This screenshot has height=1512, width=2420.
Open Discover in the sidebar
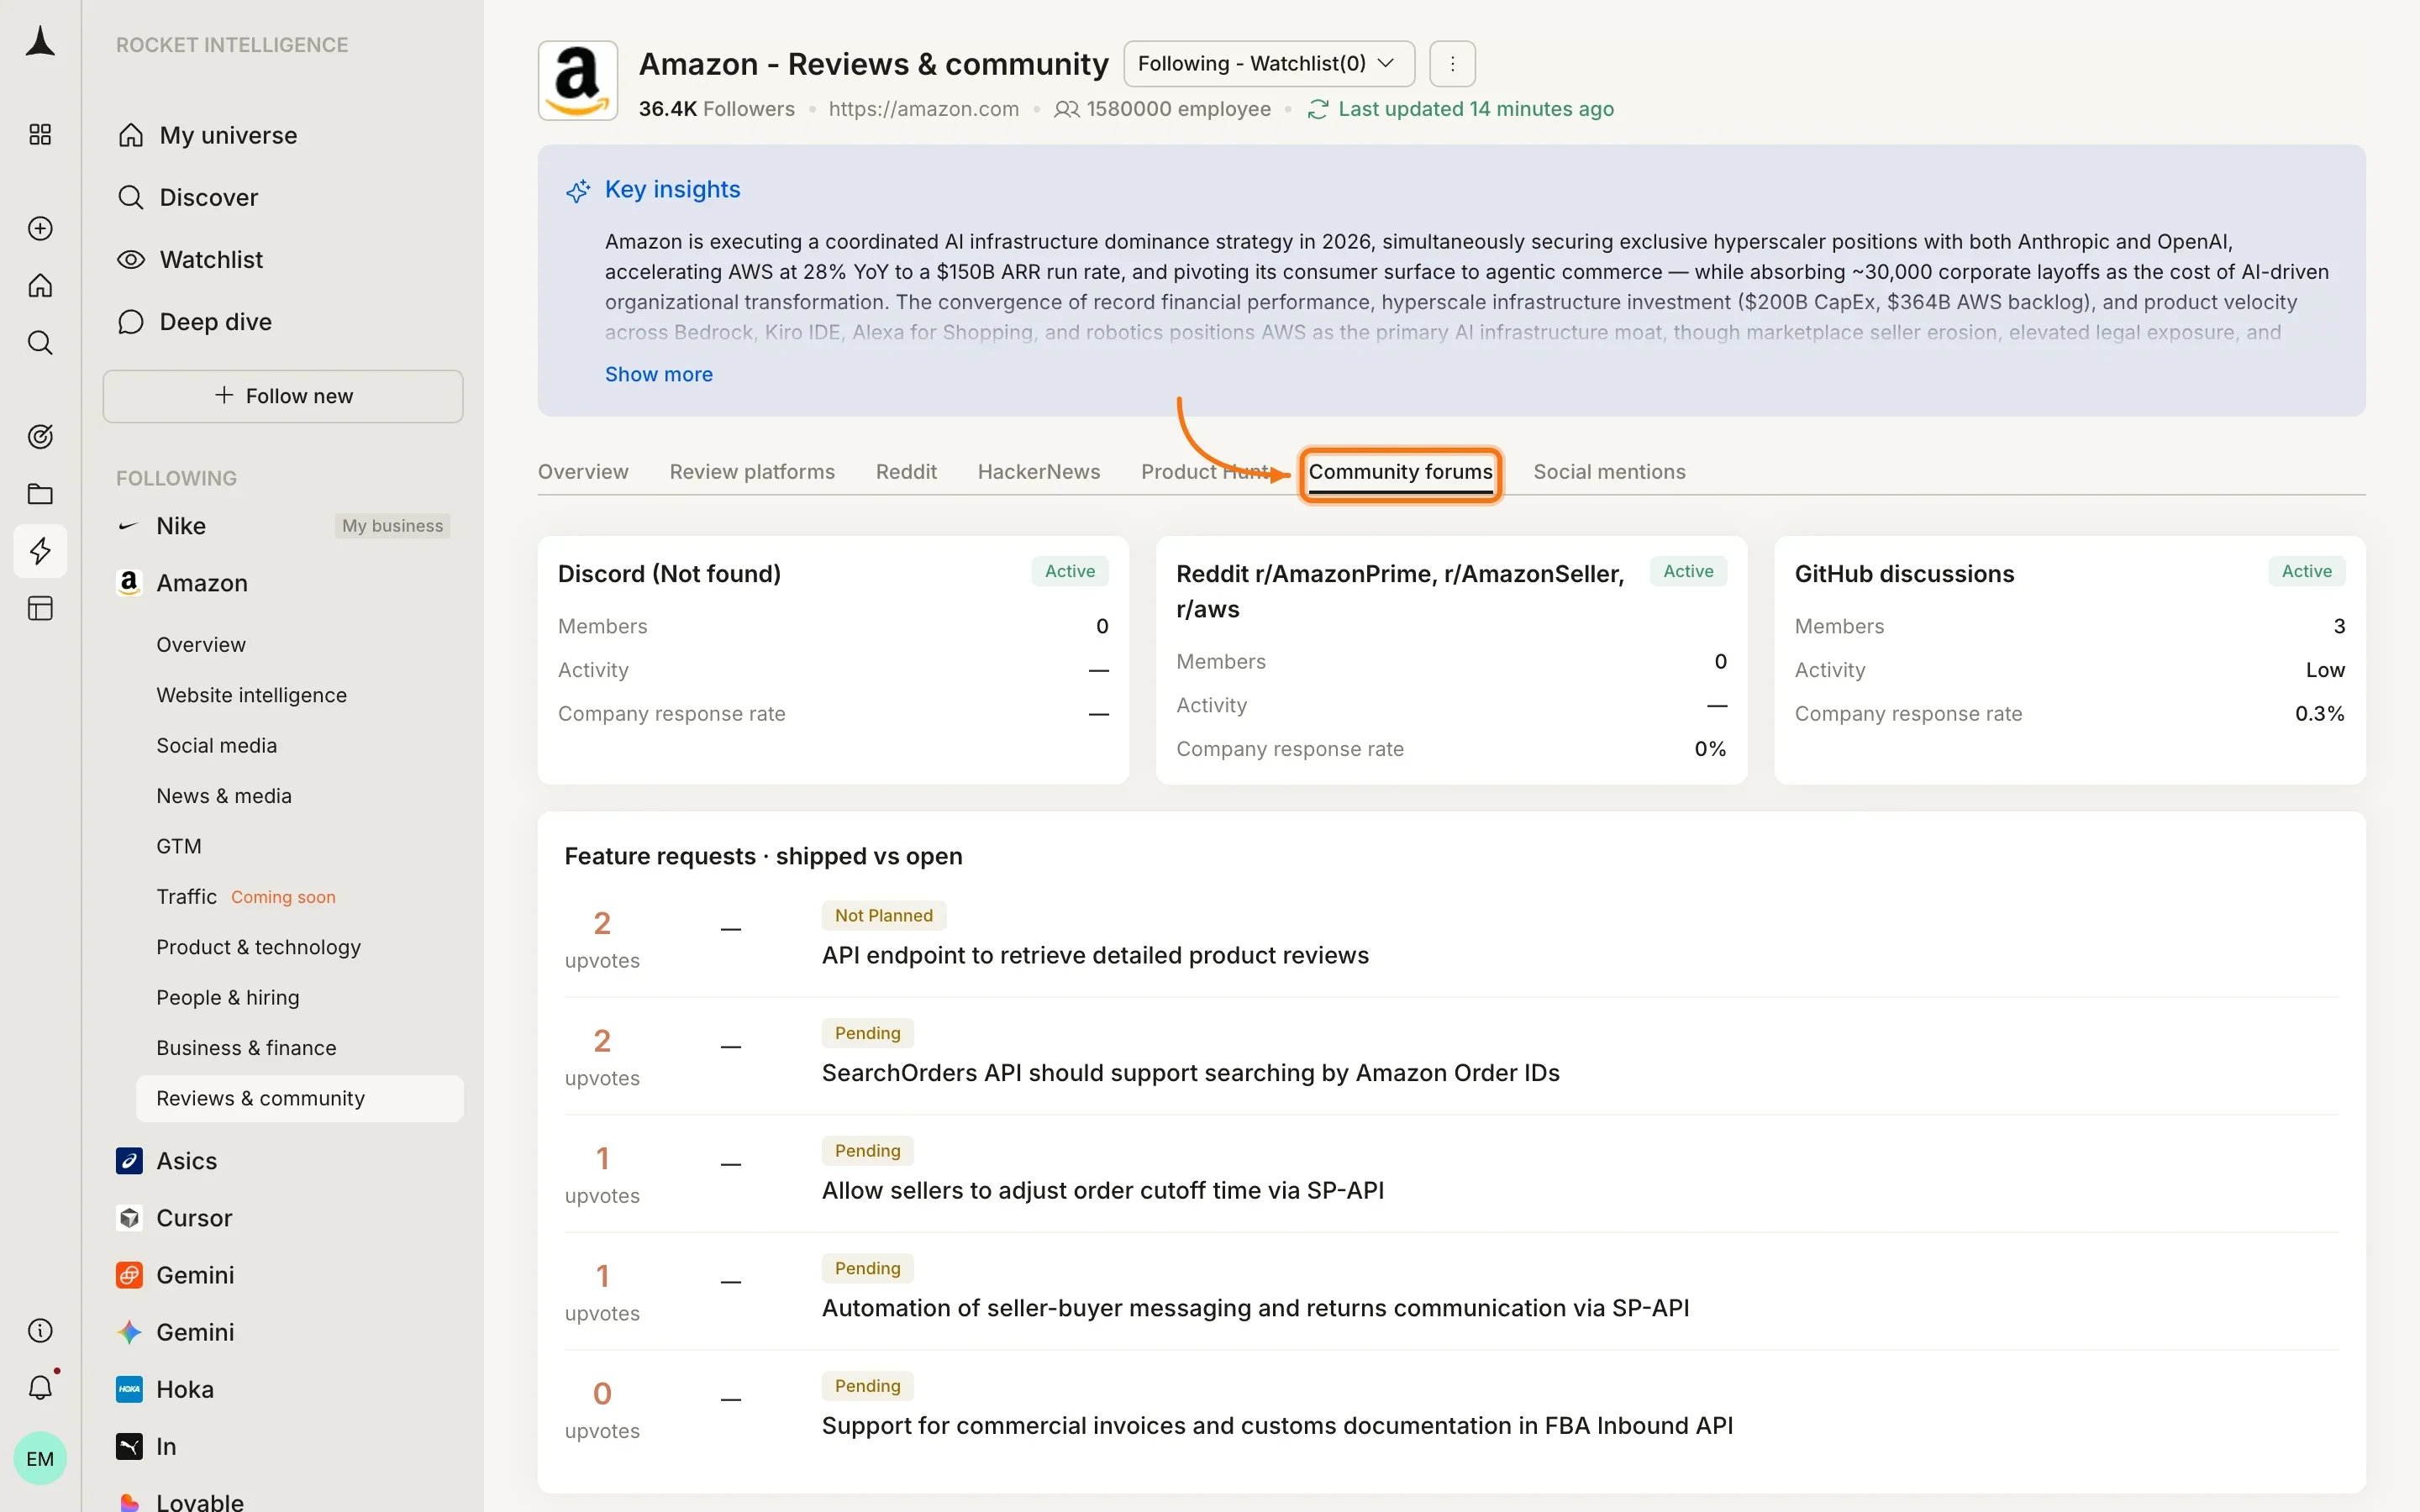pyautogui.click(x=188, y=197)
